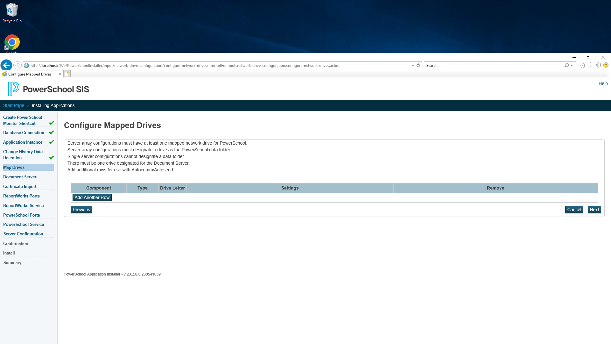Click green checkmark beside Database Connection
Screen dimensions: 611x344
pos(52,132)
